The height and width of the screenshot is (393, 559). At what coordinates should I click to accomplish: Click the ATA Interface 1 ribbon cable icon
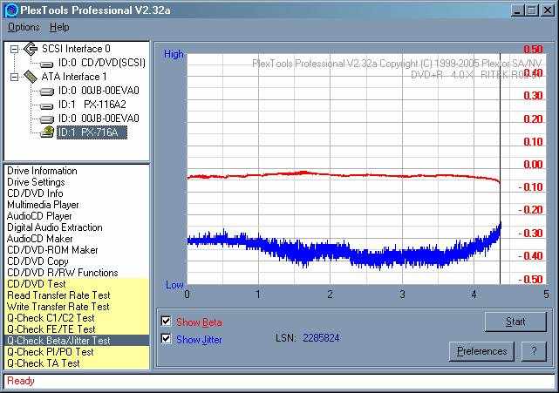click(30, 77)
